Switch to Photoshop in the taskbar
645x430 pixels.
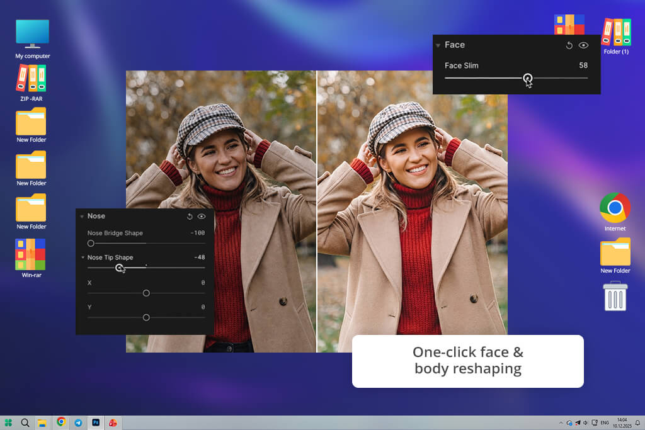coord(96,422)
